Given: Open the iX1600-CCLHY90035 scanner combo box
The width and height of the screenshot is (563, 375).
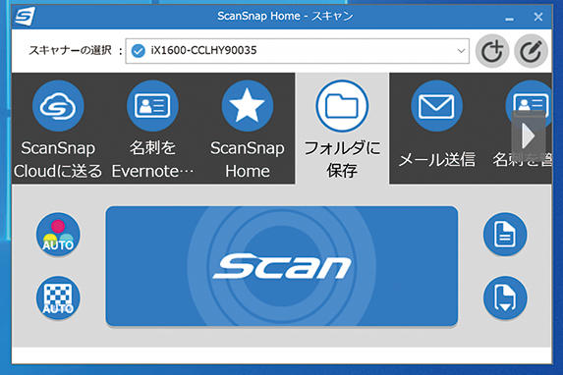Looking at the screenshot, I should point(298,51).
